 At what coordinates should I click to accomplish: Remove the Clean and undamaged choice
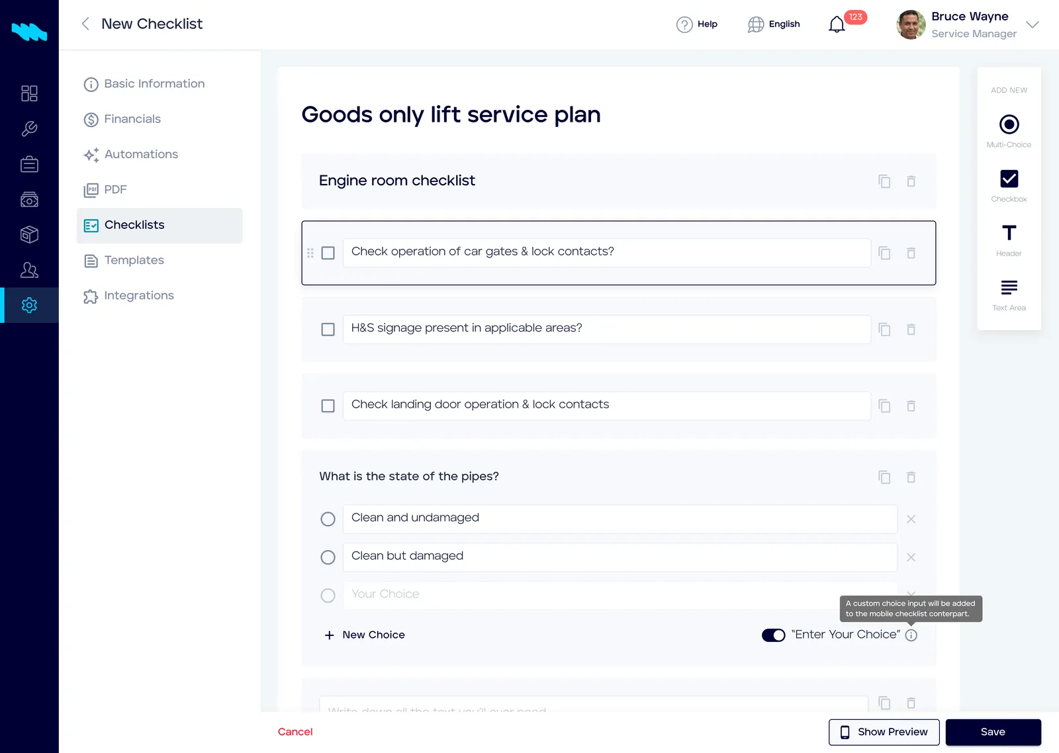coord(911,519)
